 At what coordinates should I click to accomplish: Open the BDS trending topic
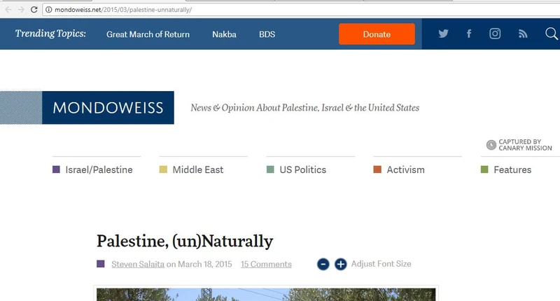[267, 34]
